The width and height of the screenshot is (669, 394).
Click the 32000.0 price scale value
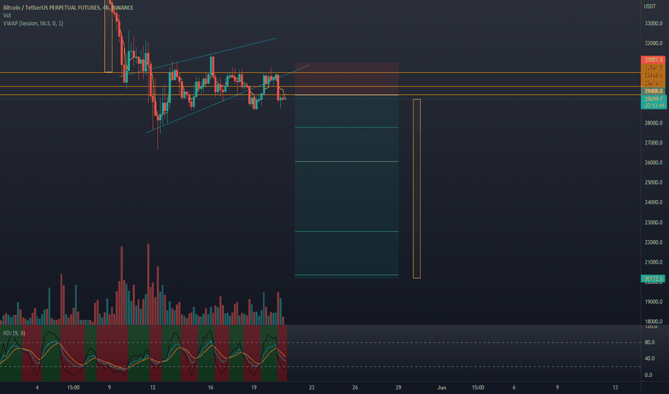coord(654,44)
